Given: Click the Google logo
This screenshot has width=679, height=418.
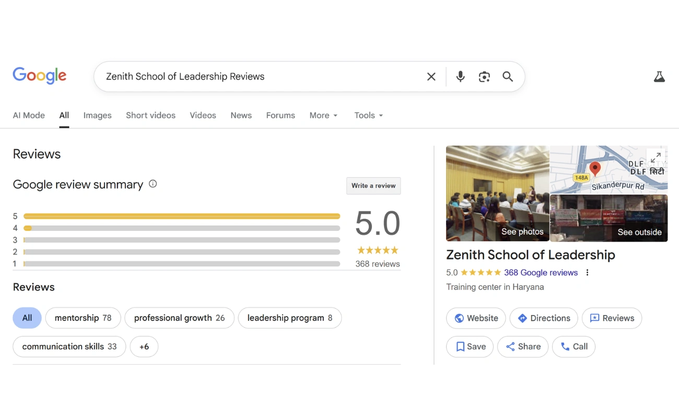Looking at the screenshot, I should (x=40, y=76).
